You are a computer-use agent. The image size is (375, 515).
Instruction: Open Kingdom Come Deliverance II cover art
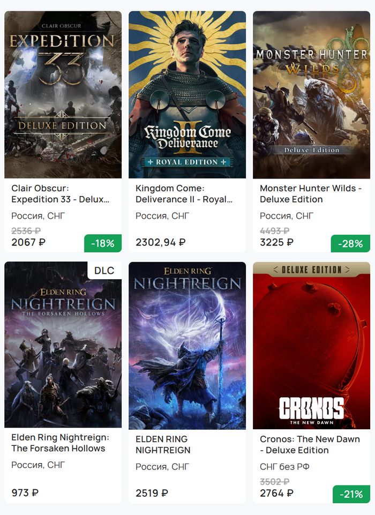pos(187,95)
